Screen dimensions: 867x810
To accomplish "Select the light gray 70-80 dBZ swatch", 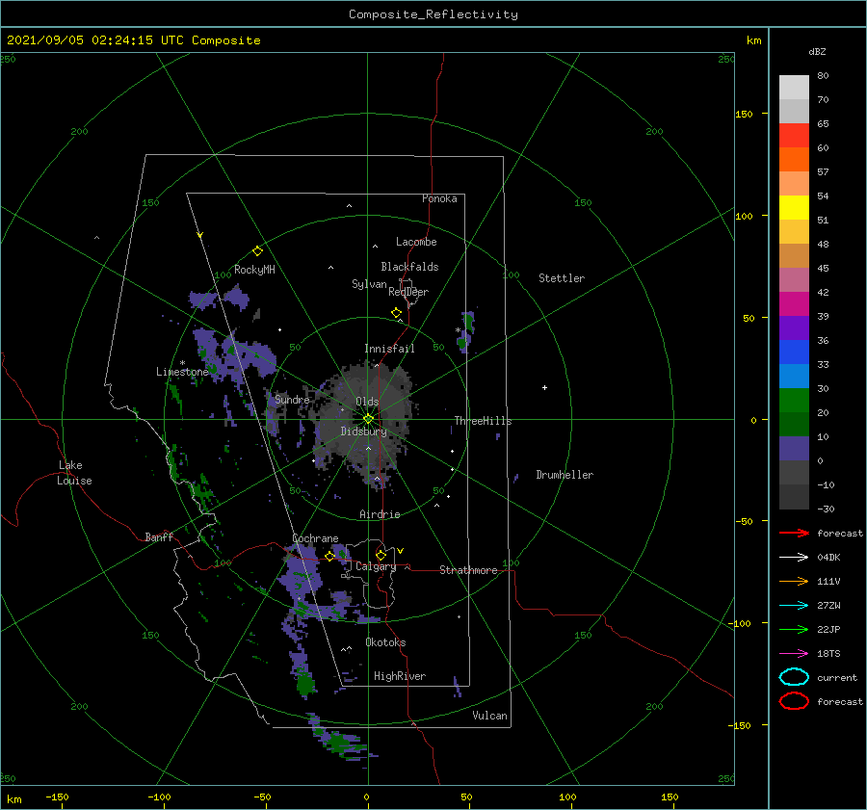I will click(x=794, y=88).
